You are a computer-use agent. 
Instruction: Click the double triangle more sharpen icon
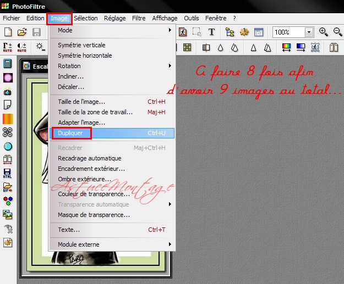click(x=267, y=47)
